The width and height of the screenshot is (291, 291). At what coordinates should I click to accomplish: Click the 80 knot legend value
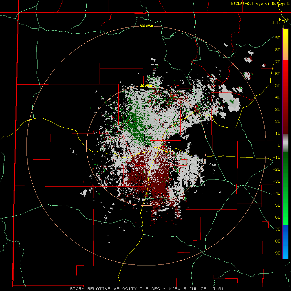[x=278, y=49]
